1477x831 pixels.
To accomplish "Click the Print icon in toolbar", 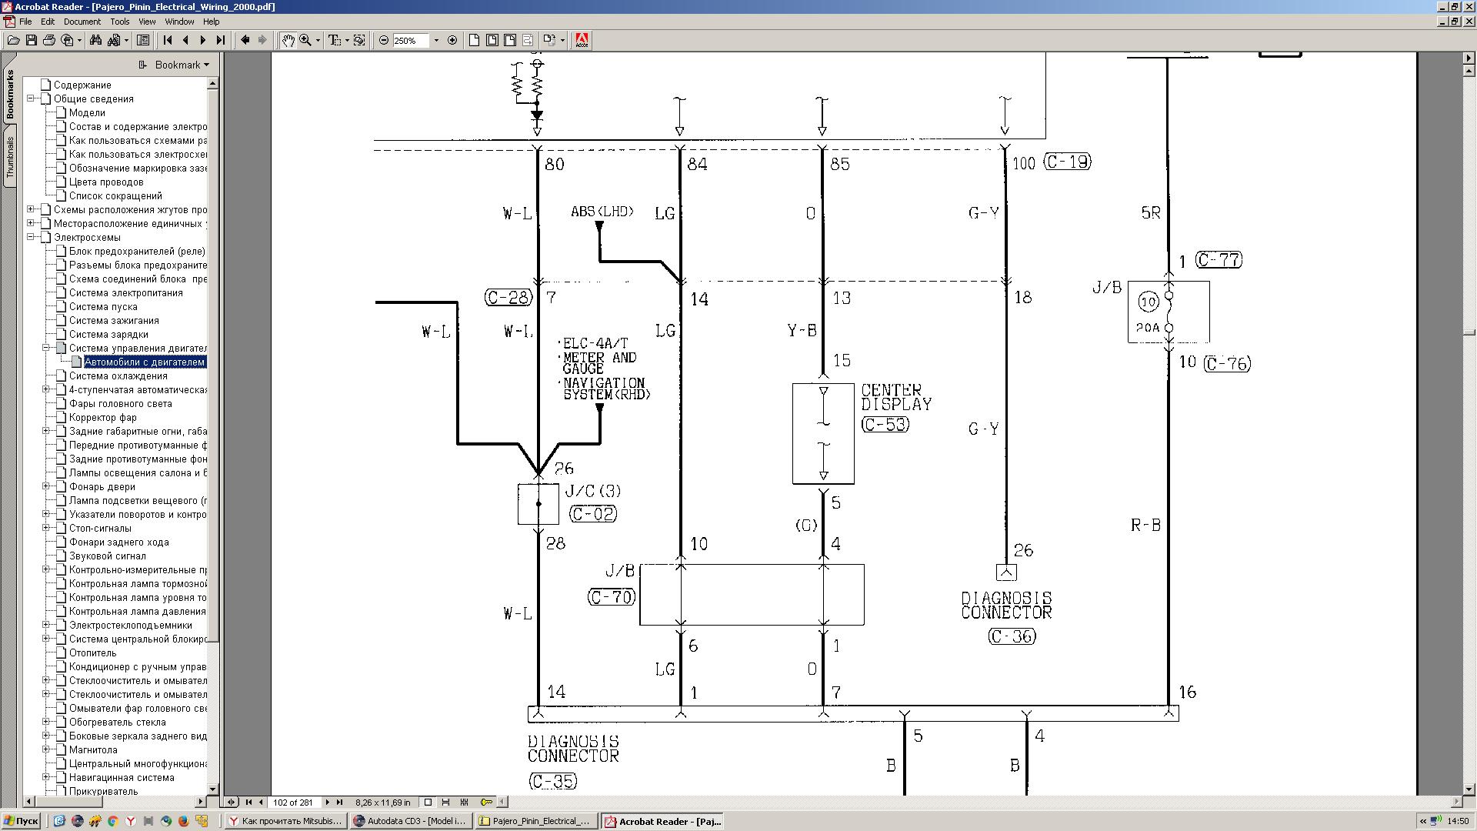I will point(49,40).
